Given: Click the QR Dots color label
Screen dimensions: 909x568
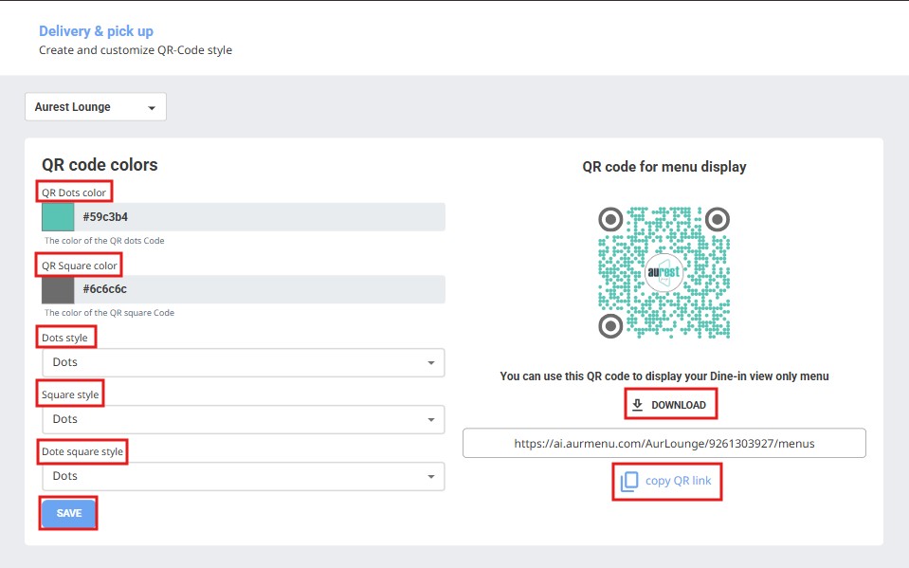Looking at the screenshot, I should (74, 192).
